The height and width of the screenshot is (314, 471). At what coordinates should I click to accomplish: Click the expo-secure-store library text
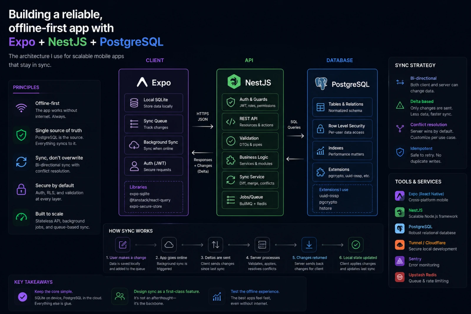click(146, 207)
